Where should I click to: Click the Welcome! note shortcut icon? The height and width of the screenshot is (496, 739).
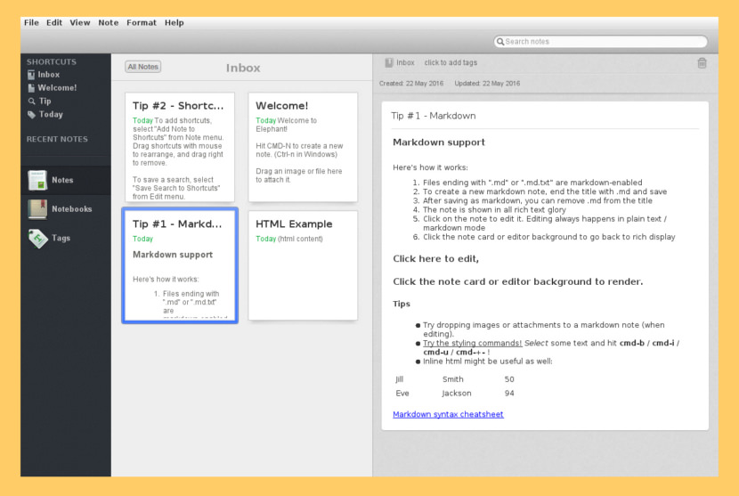pyautogui.click(x=31, y=88)
